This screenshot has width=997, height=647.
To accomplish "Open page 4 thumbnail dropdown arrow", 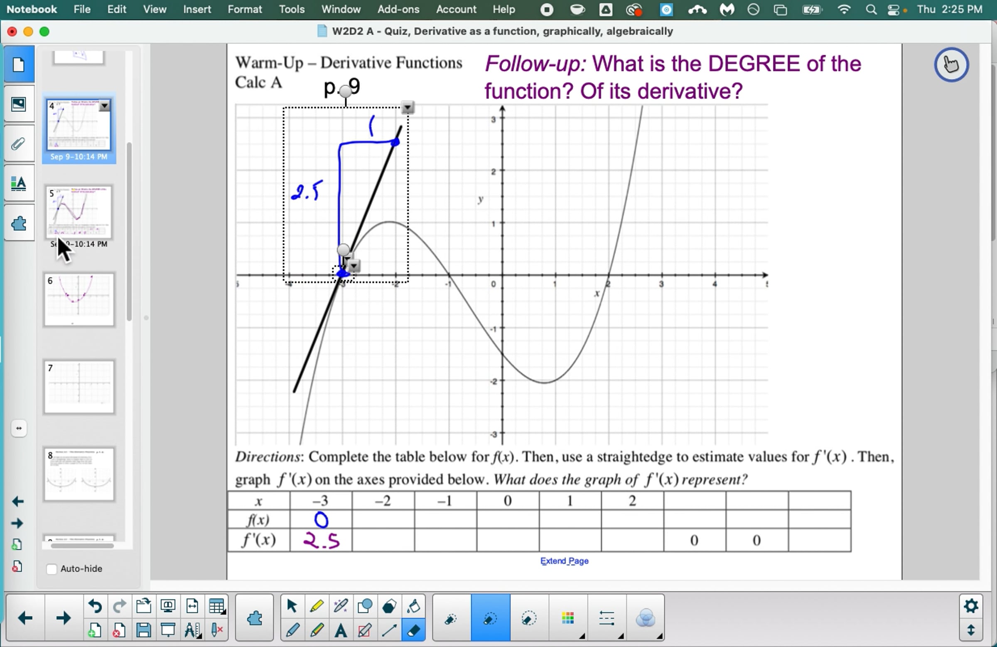I will coord(105,106).
